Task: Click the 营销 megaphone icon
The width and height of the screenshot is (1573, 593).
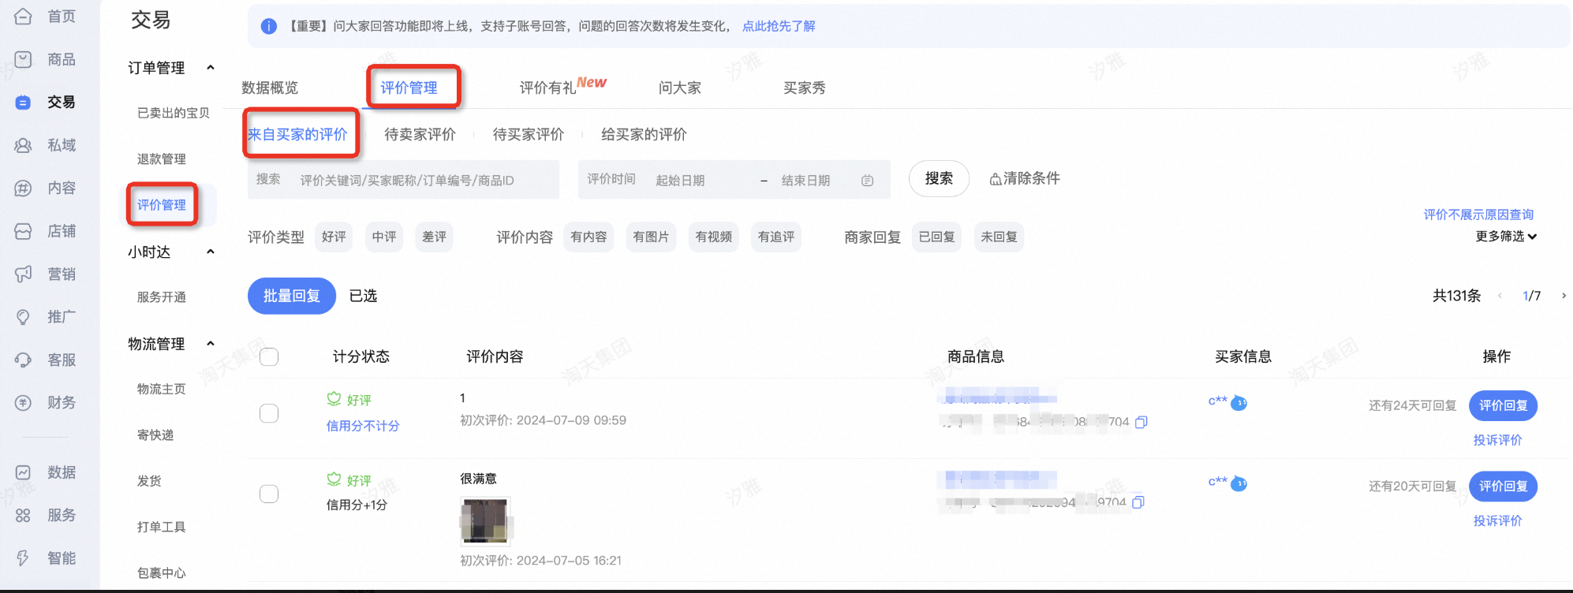Action: 24,274
